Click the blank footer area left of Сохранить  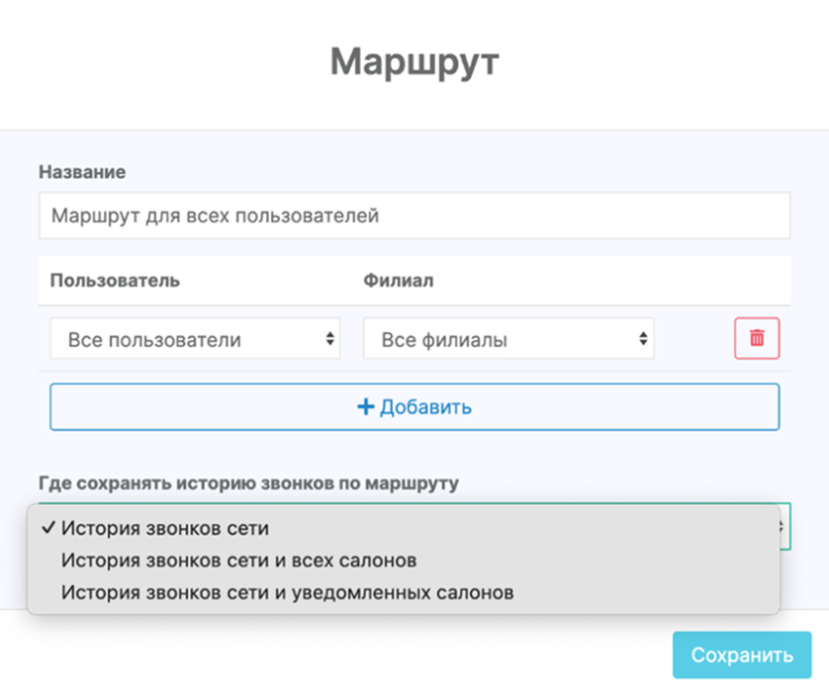tap(336, 654)
